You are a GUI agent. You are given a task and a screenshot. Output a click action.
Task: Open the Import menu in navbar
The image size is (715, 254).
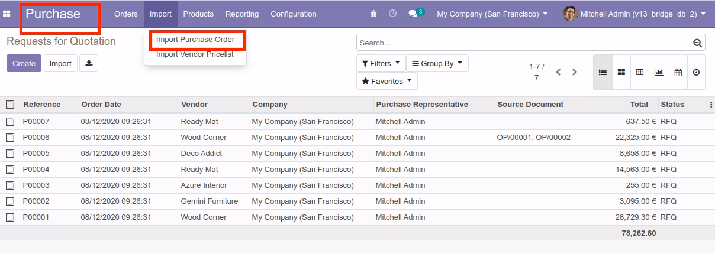160,14
